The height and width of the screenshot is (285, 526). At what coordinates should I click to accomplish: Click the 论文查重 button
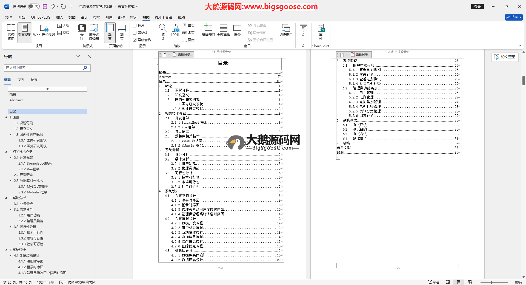point(505,57)
